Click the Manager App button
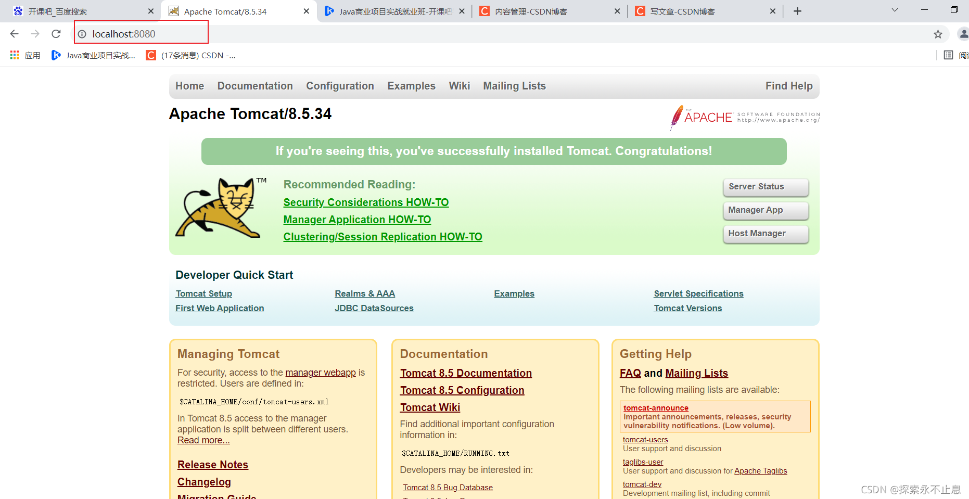 coord(766,210)
